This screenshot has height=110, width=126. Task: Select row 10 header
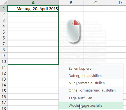pos(4,61)
